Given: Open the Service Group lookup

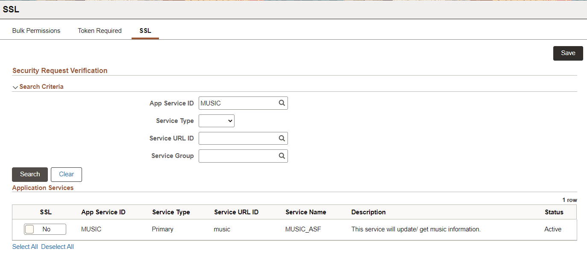Looking at the screenshot, I should 282,156.
